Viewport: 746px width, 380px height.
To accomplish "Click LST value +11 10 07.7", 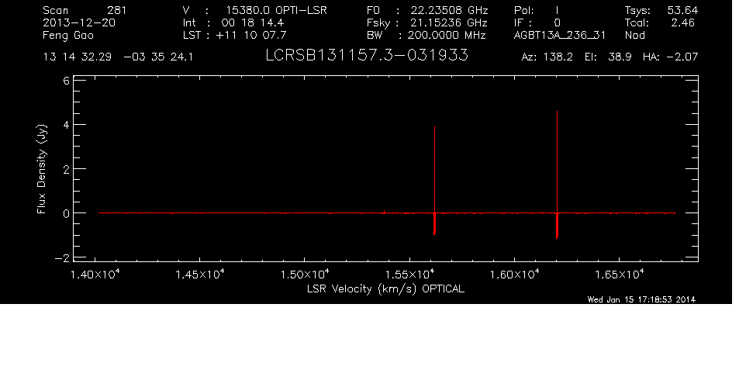I will point(251,35).
